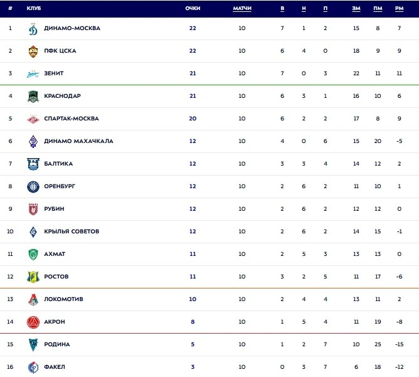Sort table by МАТЧИ column header
Image resolution: width=419 pixels, height=377 pixels.
(x=242, y=9)
